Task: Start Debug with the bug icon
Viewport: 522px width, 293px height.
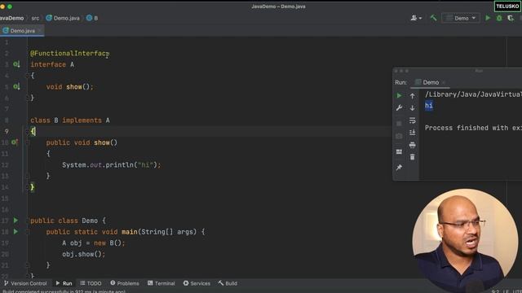Action: tap(499, 18)
